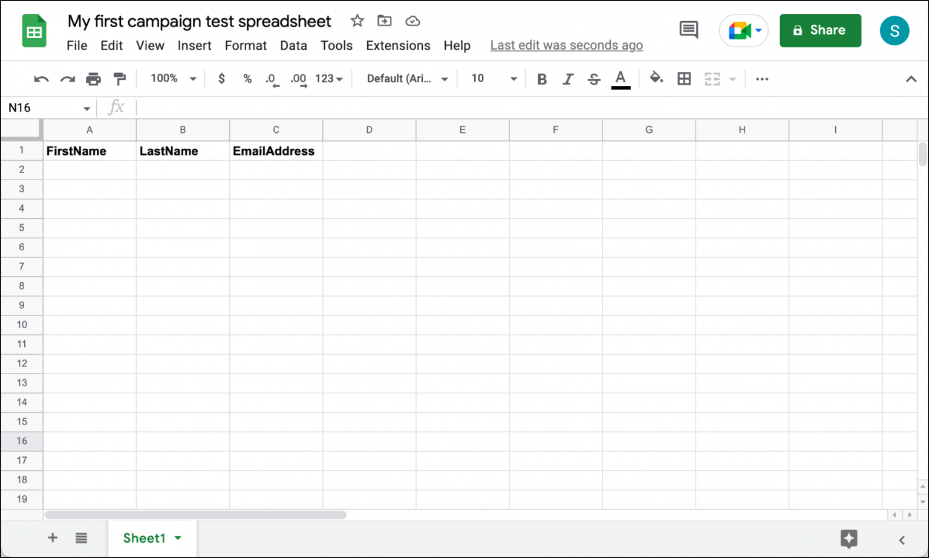This screenshot has width=929, height=558.
Task: Star the spreadsheet
Action: (357, 21)
